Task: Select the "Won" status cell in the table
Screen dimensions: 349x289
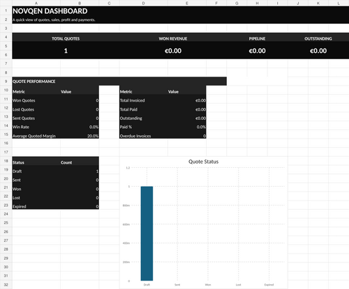Action: pyautogui.click(x=17, y=189)
